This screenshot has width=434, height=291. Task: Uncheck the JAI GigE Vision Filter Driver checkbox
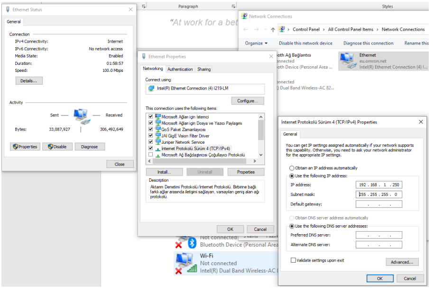tap(151, 135)
